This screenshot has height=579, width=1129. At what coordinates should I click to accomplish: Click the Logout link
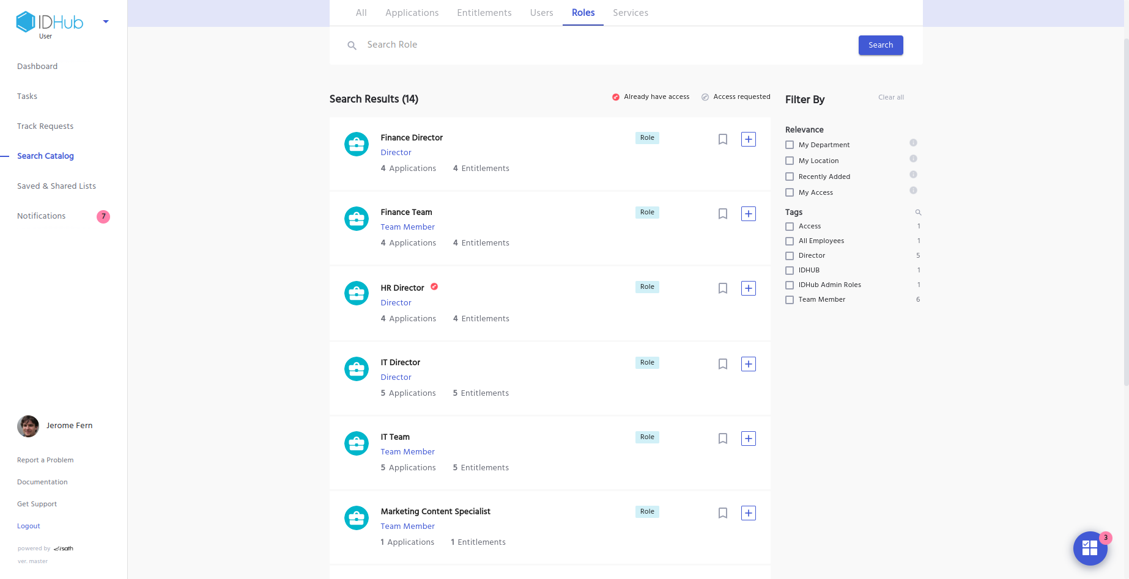[x=29, y=526]
